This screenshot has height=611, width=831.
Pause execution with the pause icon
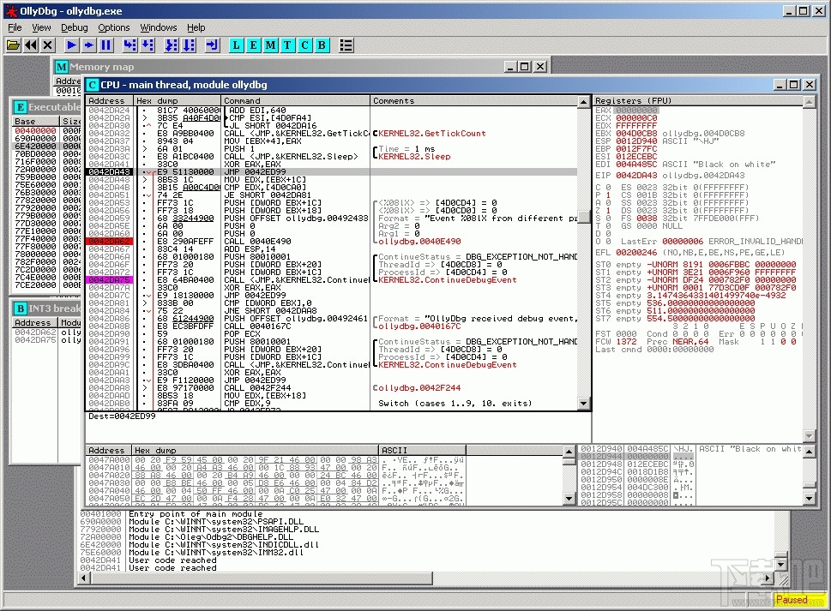coord(105,45)
